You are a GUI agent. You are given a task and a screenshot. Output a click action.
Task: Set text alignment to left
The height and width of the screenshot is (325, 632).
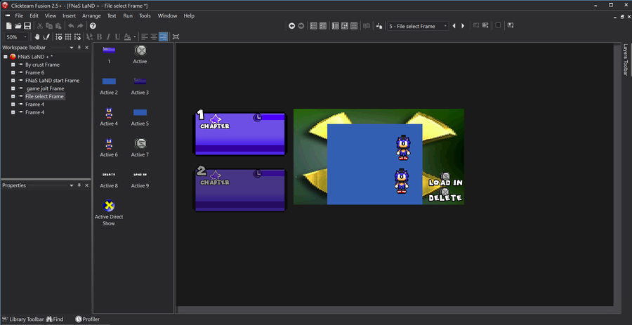coord(145,37)
